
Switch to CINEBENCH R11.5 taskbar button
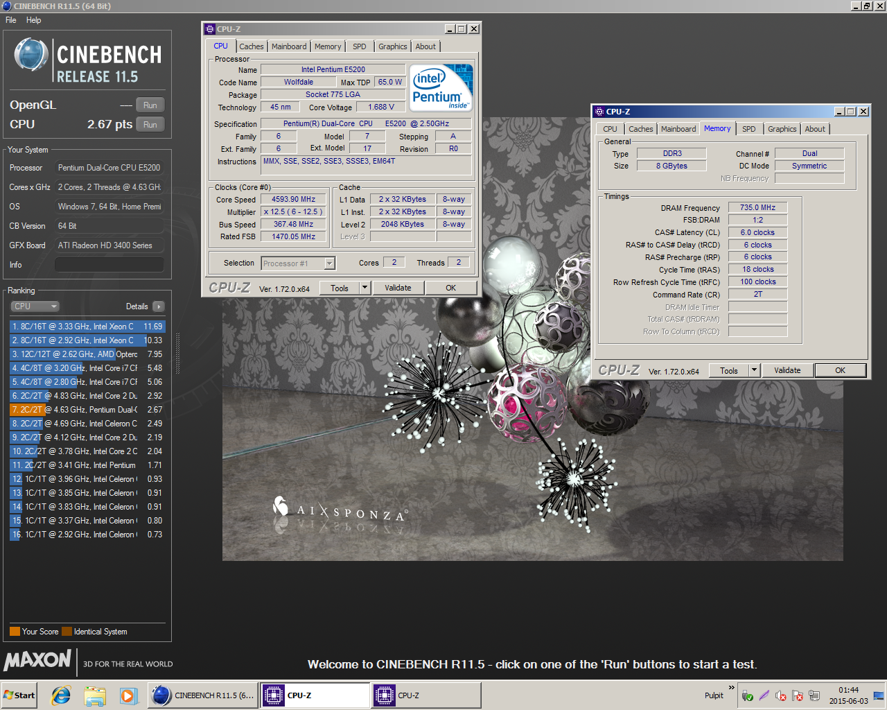click(203, 695)
